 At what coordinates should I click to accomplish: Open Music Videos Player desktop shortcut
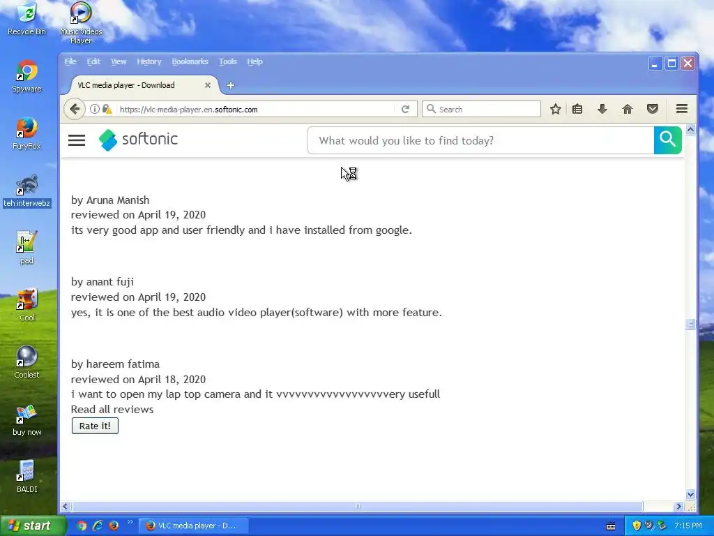(81, 23)
